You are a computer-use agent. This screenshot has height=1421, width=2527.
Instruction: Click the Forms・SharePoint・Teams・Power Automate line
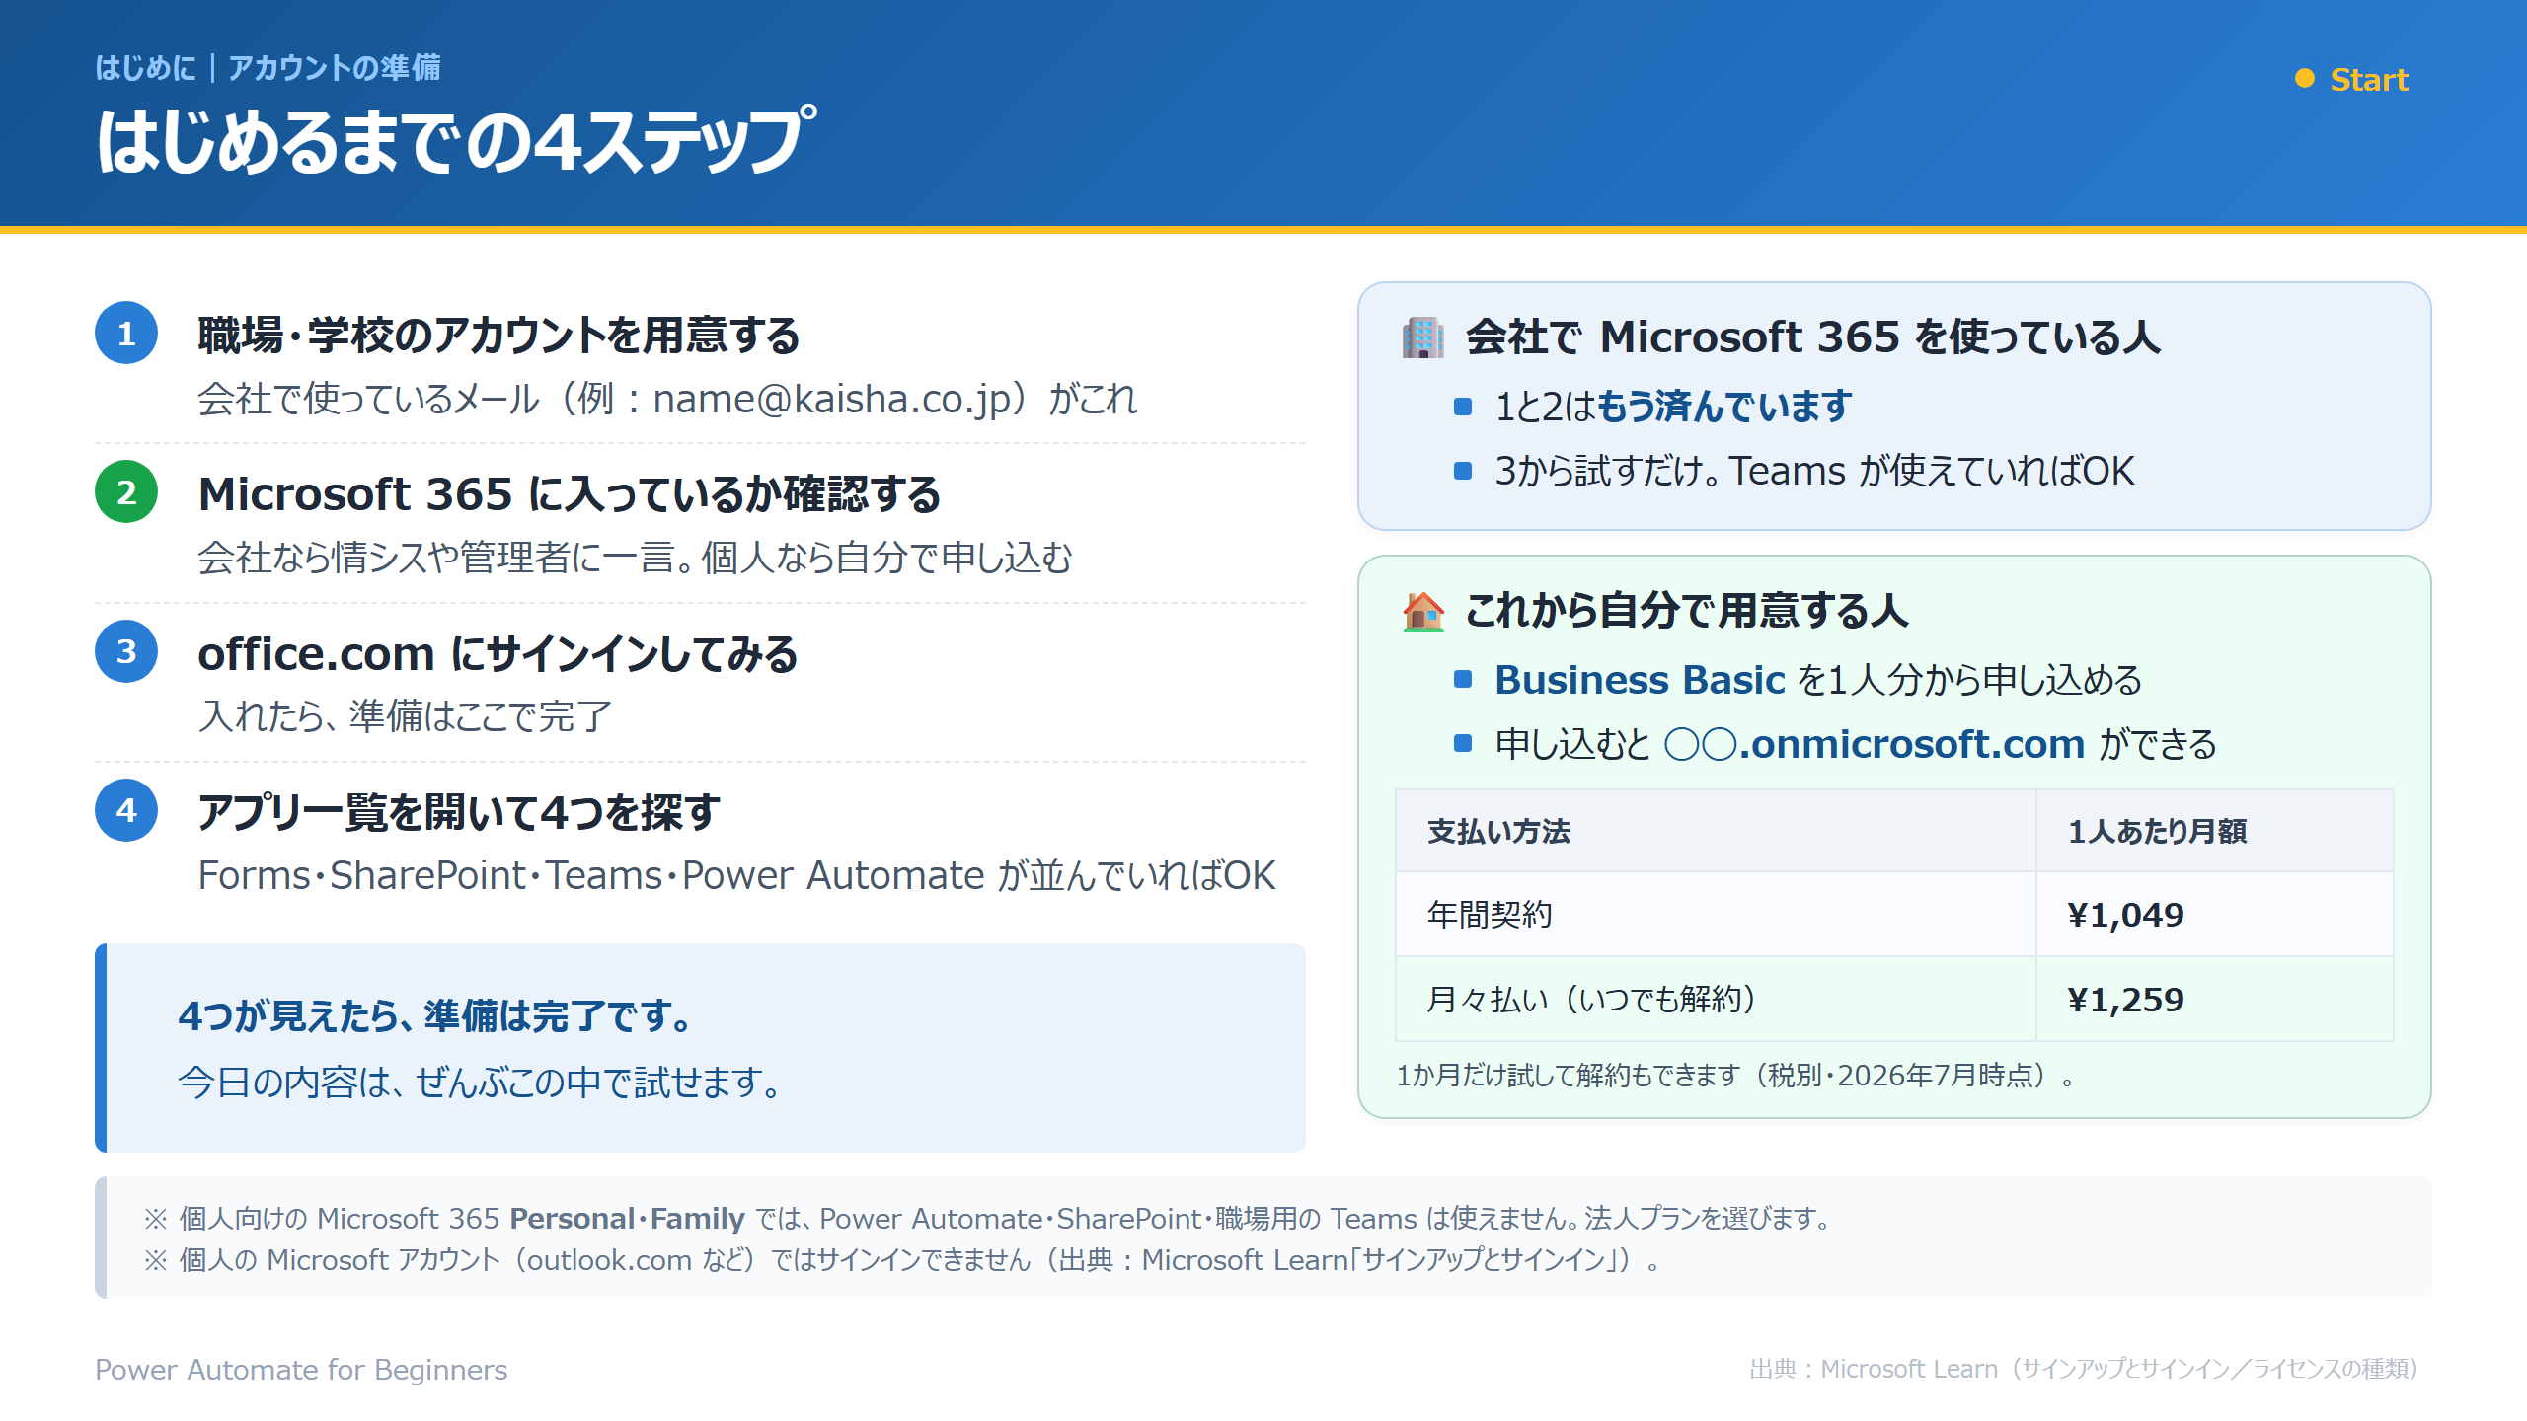736,875
